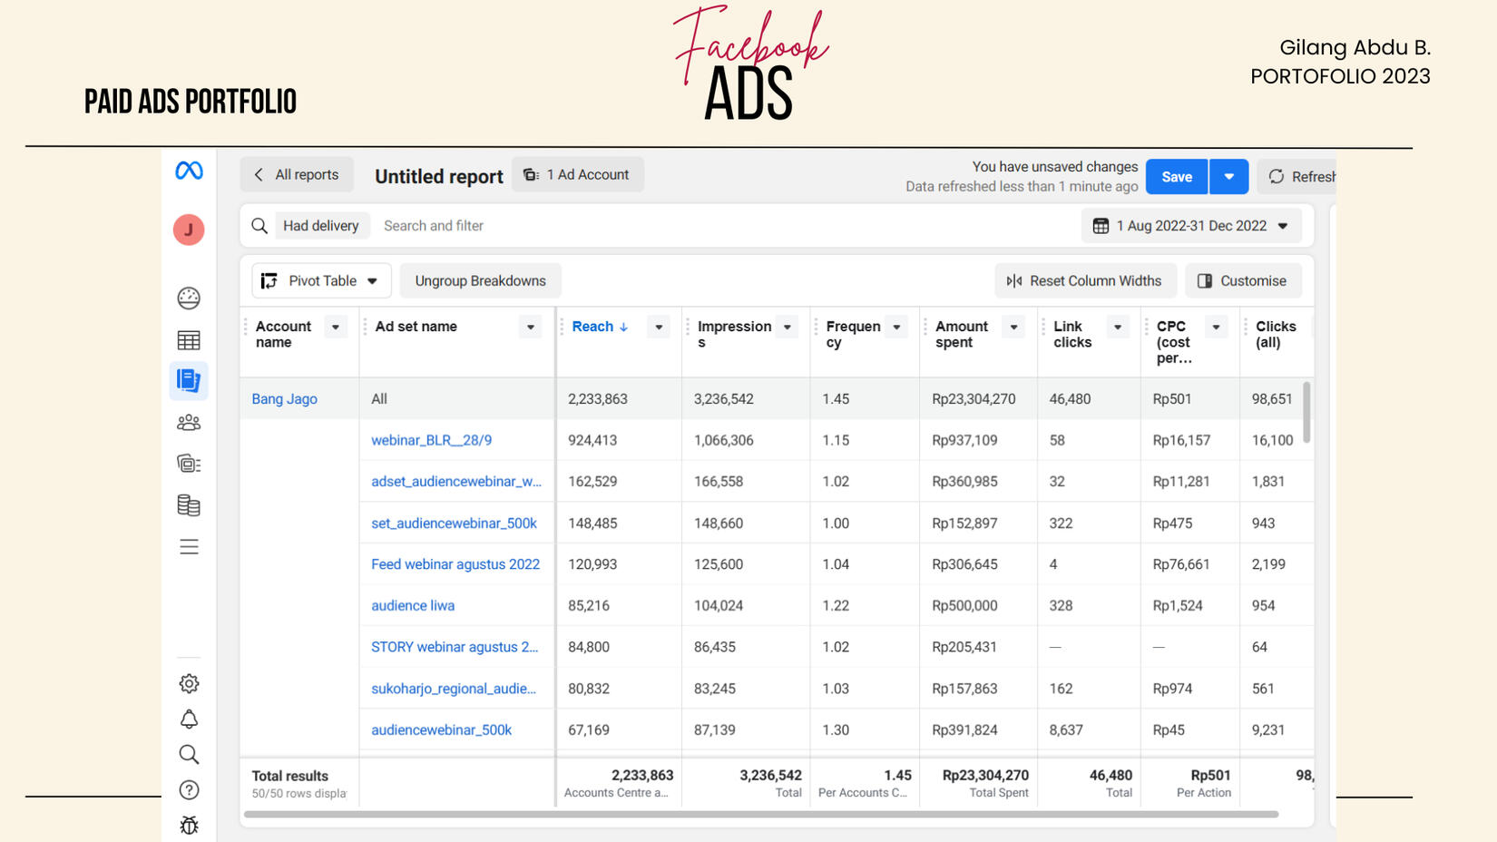The height and width of the screenshot is (842, 1497).
Task: Open notifications bell icon
Action: coord(189,720)
